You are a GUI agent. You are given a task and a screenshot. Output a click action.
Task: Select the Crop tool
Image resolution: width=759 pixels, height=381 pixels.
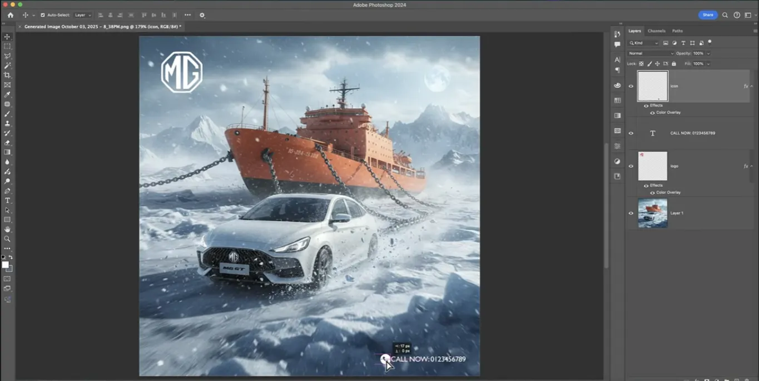7,75
